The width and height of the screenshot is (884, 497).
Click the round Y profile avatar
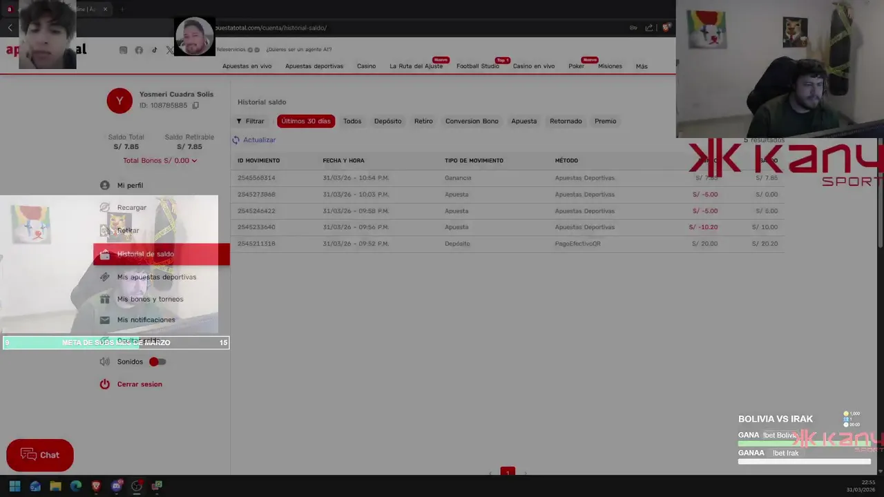pos(119,101)
